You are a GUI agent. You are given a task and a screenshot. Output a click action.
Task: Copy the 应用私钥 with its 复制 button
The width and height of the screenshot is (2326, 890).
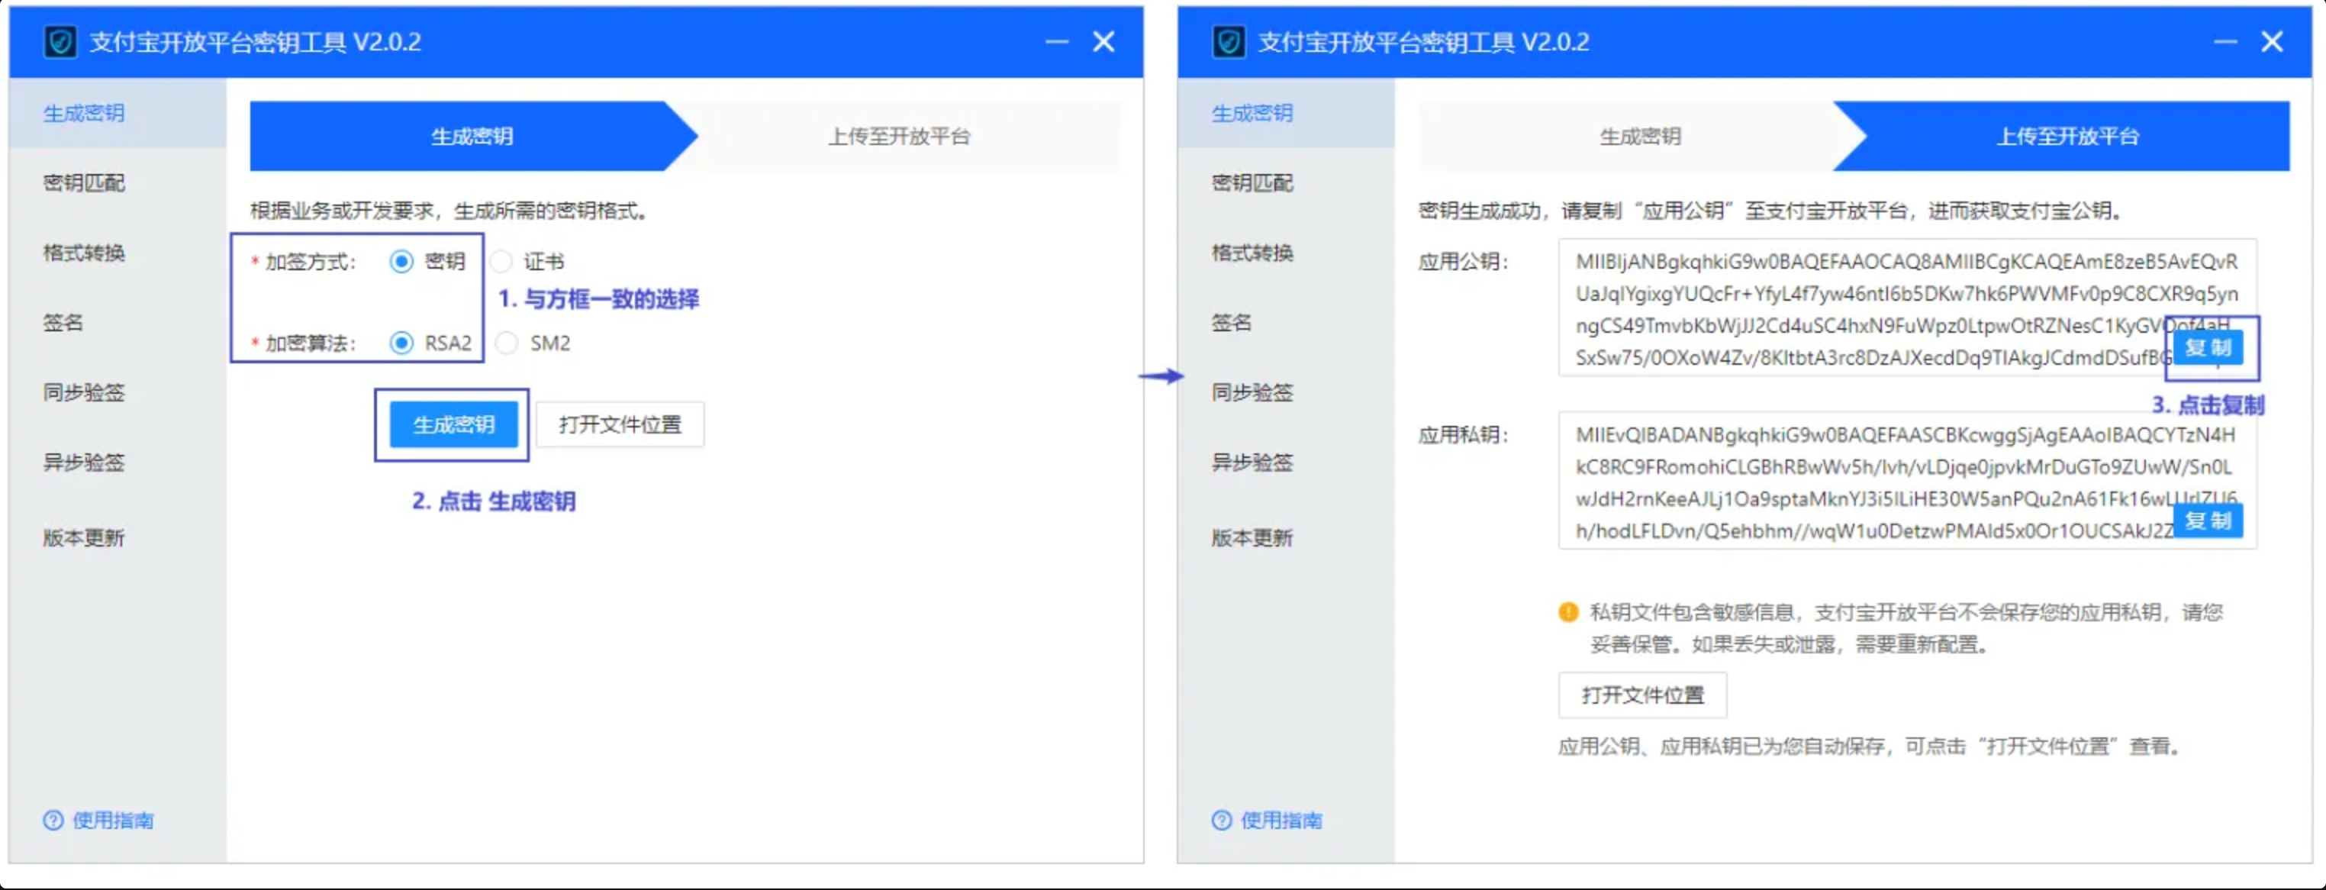point(2208,521)
